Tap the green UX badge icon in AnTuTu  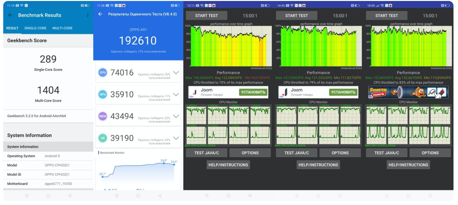point(103,138)
